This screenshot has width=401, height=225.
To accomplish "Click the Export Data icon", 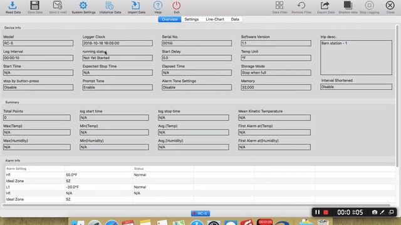I will tap(325, 6).
